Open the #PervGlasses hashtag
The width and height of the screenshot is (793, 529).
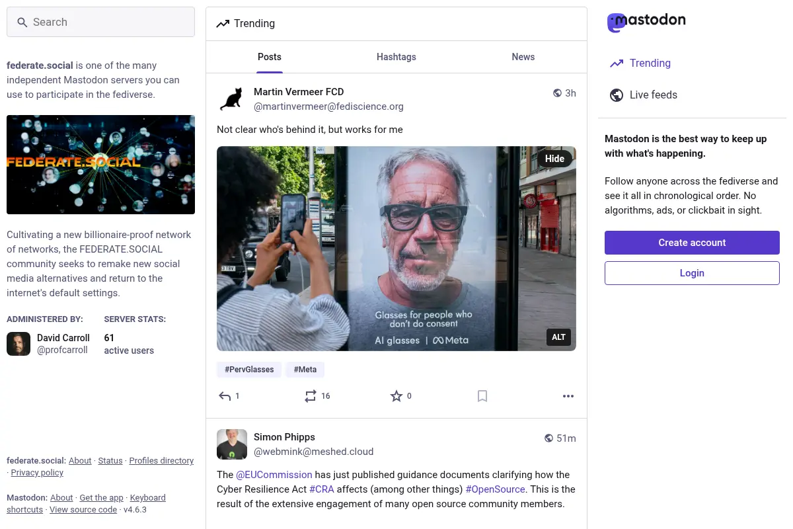click(249, 370)
